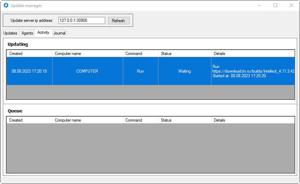The image size is (300, 184).
Task: Minimize the Update manager window
Action: [259, 6]
